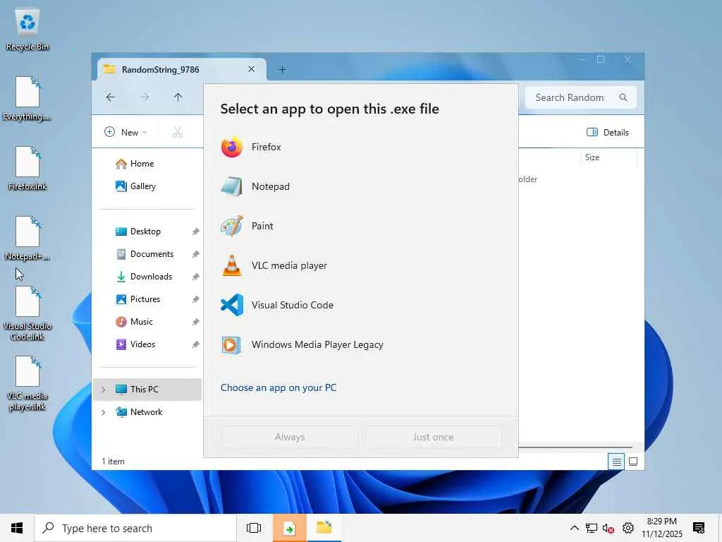Click Choose an app on your PC
Image resolution: width=722 pixels, height=542 pixels.
coord(278,387)
